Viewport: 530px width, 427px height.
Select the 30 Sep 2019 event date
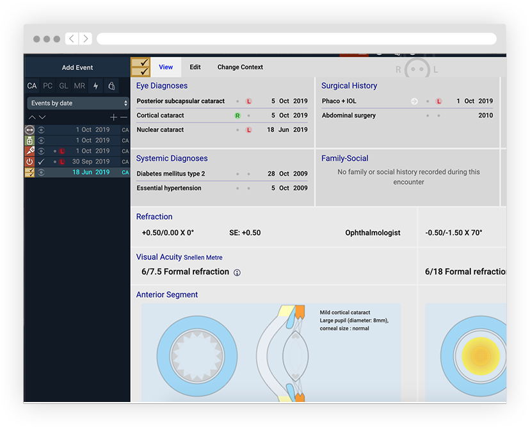(x=91, y=162)
